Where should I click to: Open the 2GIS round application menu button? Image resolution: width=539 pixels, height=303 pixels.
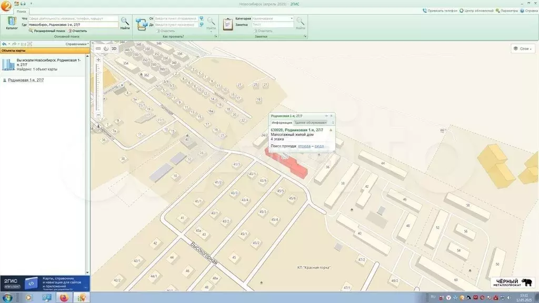tap(6, 6)
